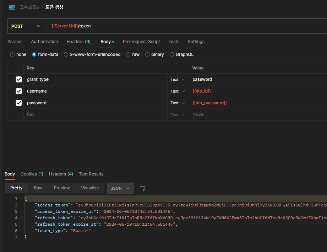This screenshot has width=327, height=252.
Task: Switch response view to Raw
Action: click(38, 188)
